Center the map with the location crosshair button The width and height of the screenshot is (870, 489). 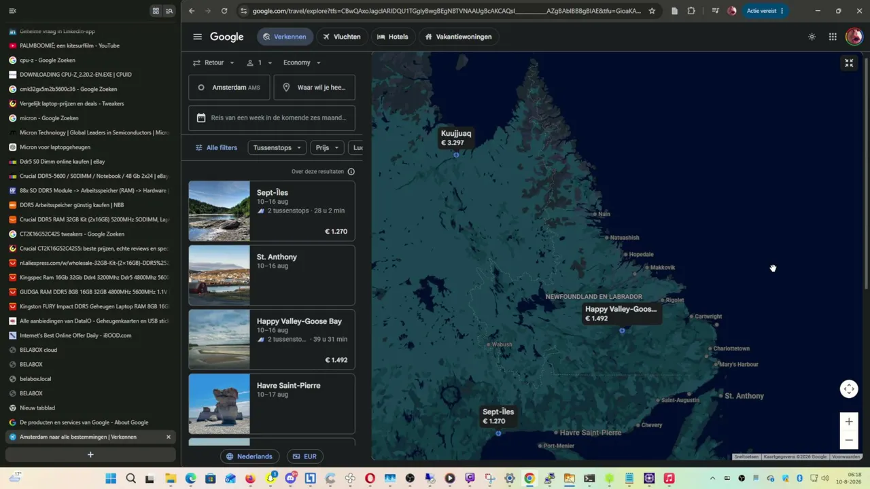pyautogui.click(x=849, y=389)
